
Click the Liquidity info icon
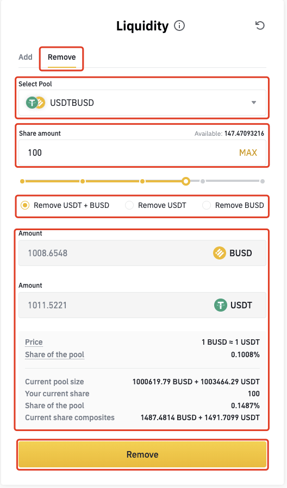point(179,26)
